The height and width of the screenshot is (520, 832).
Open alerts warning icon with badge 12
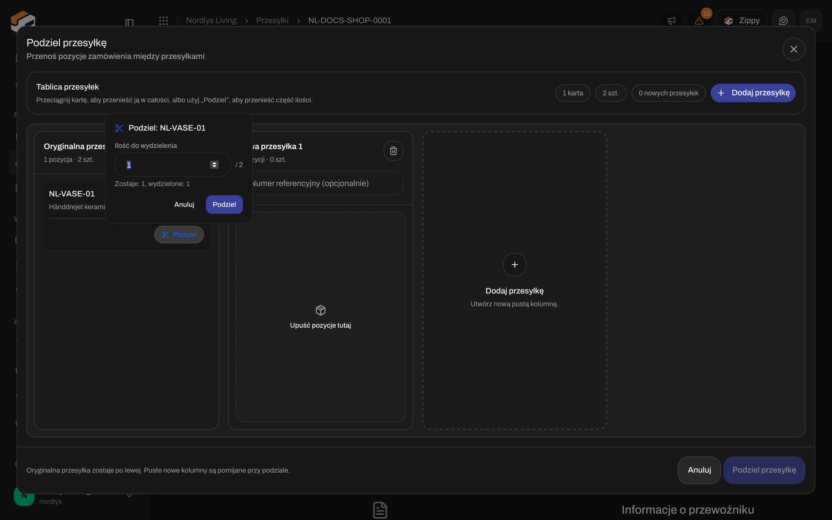pyautogui.click(x=699, y=21)
